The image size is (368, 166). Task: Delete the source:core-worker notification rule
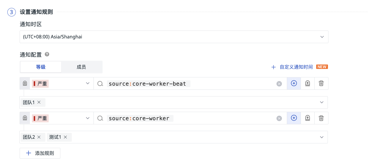[x=321, y=118]
